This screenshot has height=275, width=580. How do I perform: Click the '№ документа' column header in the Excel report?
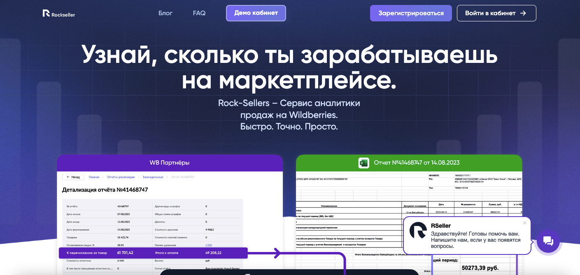(467, 204)
